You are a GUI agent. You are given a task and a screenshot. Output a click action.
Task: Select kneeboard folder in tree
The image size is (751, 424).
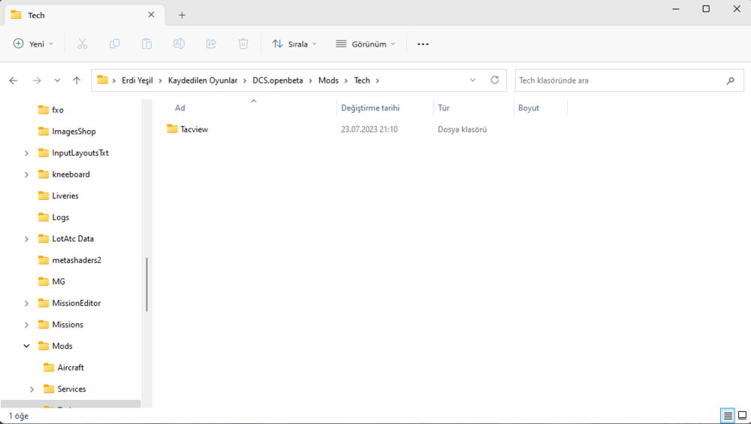pyautogui.click(x=71, y=174)
